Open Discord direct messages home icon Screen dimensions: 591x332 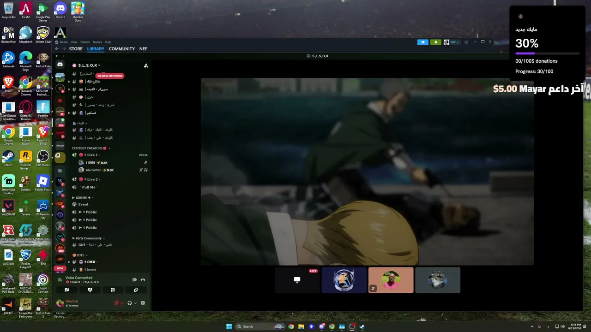60,65
